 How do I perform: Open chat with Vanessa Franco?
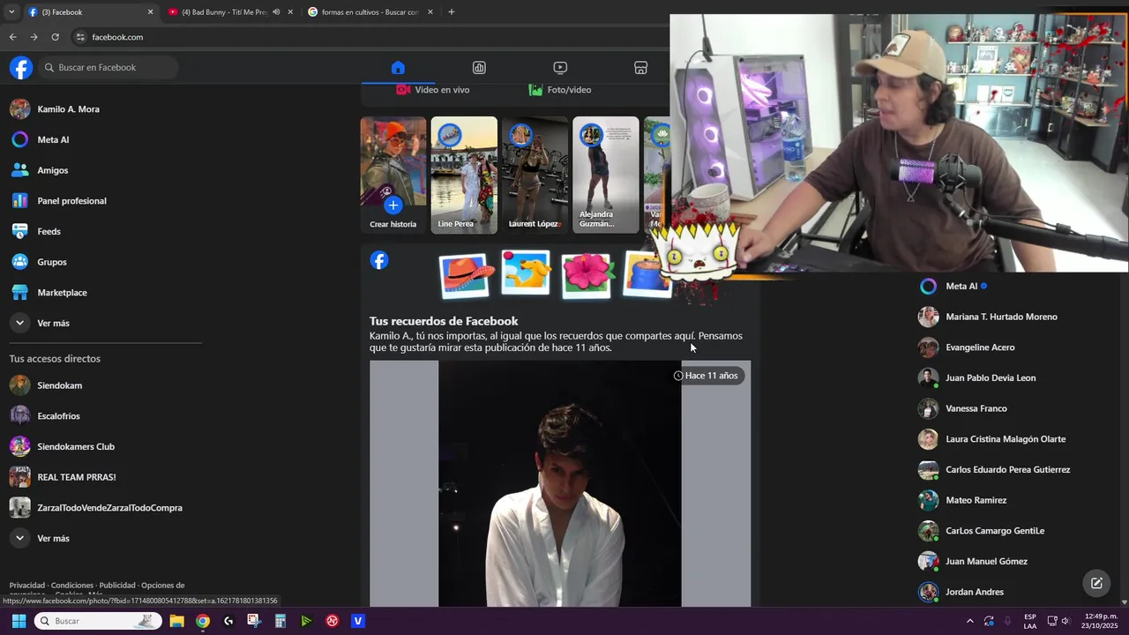point(976,408)
